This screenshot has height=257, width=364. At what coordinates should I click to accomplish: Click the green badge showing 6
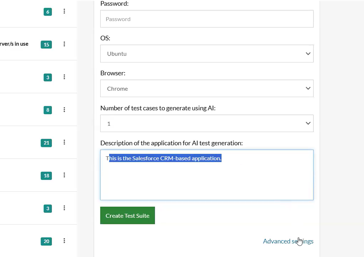pyautogui.click(x=48, y=12)
